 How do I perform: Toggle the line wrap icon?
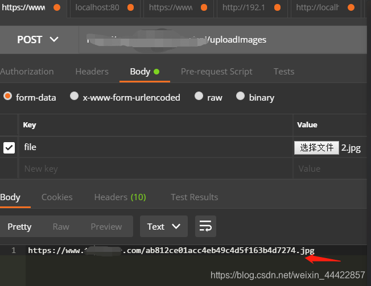click(205, 226)
